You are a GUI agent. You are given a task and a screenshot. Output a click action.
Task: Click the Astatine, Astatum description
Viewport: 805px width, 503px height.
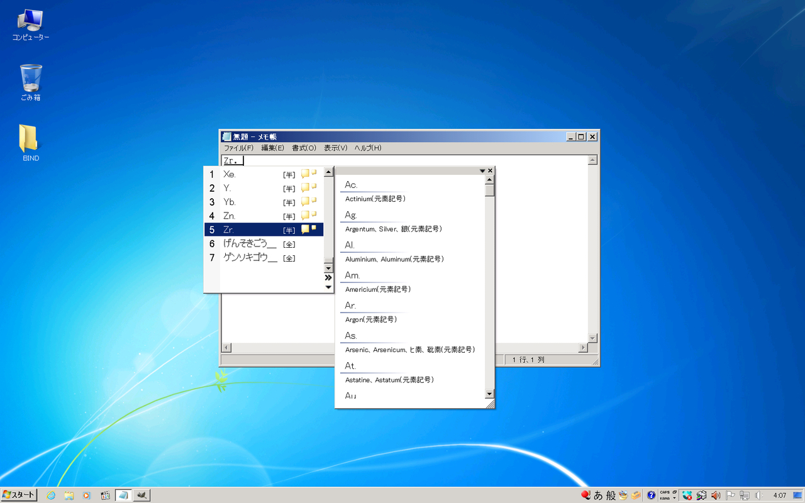tap(389, 380)
